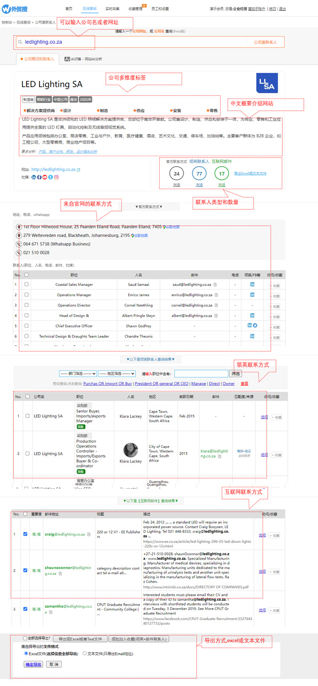Open Saud Samaai's LinkedIn icon

click(252, 284)
